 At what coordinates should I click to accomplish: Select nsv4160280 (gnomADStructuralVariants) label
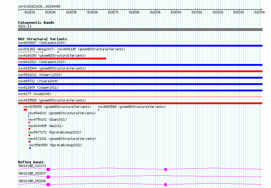tap(52, 55)
